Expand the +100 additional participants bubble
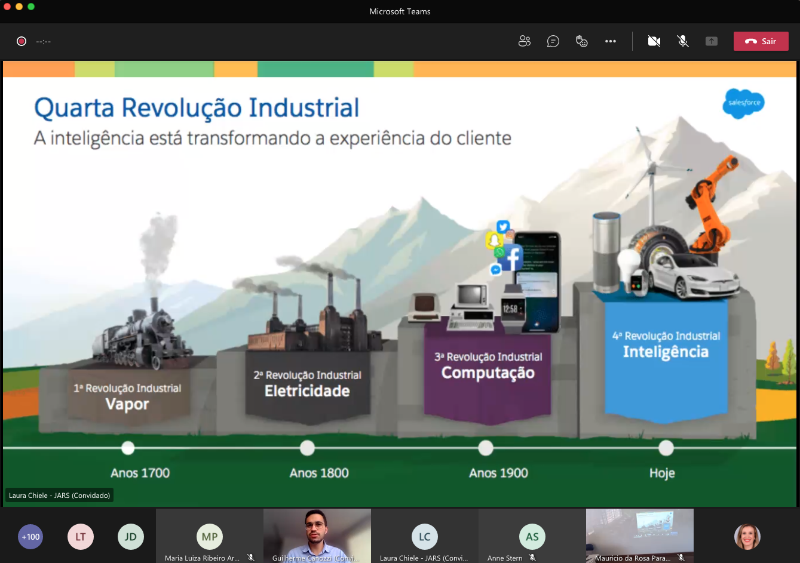800x563 pixels. click(30, 537)
